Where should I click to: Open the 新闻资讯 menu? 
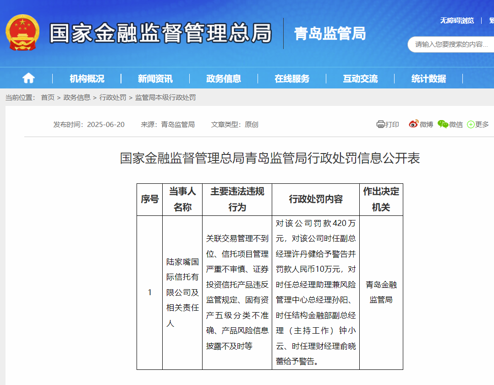(155, 79)
